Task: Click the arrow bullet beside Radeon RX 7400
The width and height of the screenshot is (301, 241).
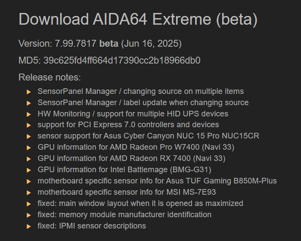Action: click(29, 159)
